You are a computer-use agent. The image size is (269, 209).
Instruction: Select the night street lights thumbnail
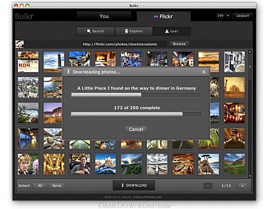point(157,59)
